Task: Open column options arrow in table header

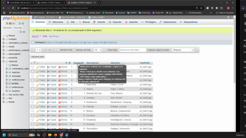Action: point(66,63)
